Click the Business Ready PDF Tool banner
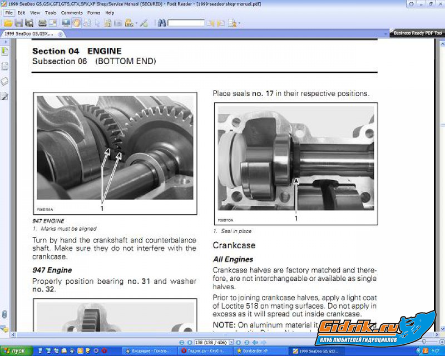The image size is (445, 356). [417, 33]
